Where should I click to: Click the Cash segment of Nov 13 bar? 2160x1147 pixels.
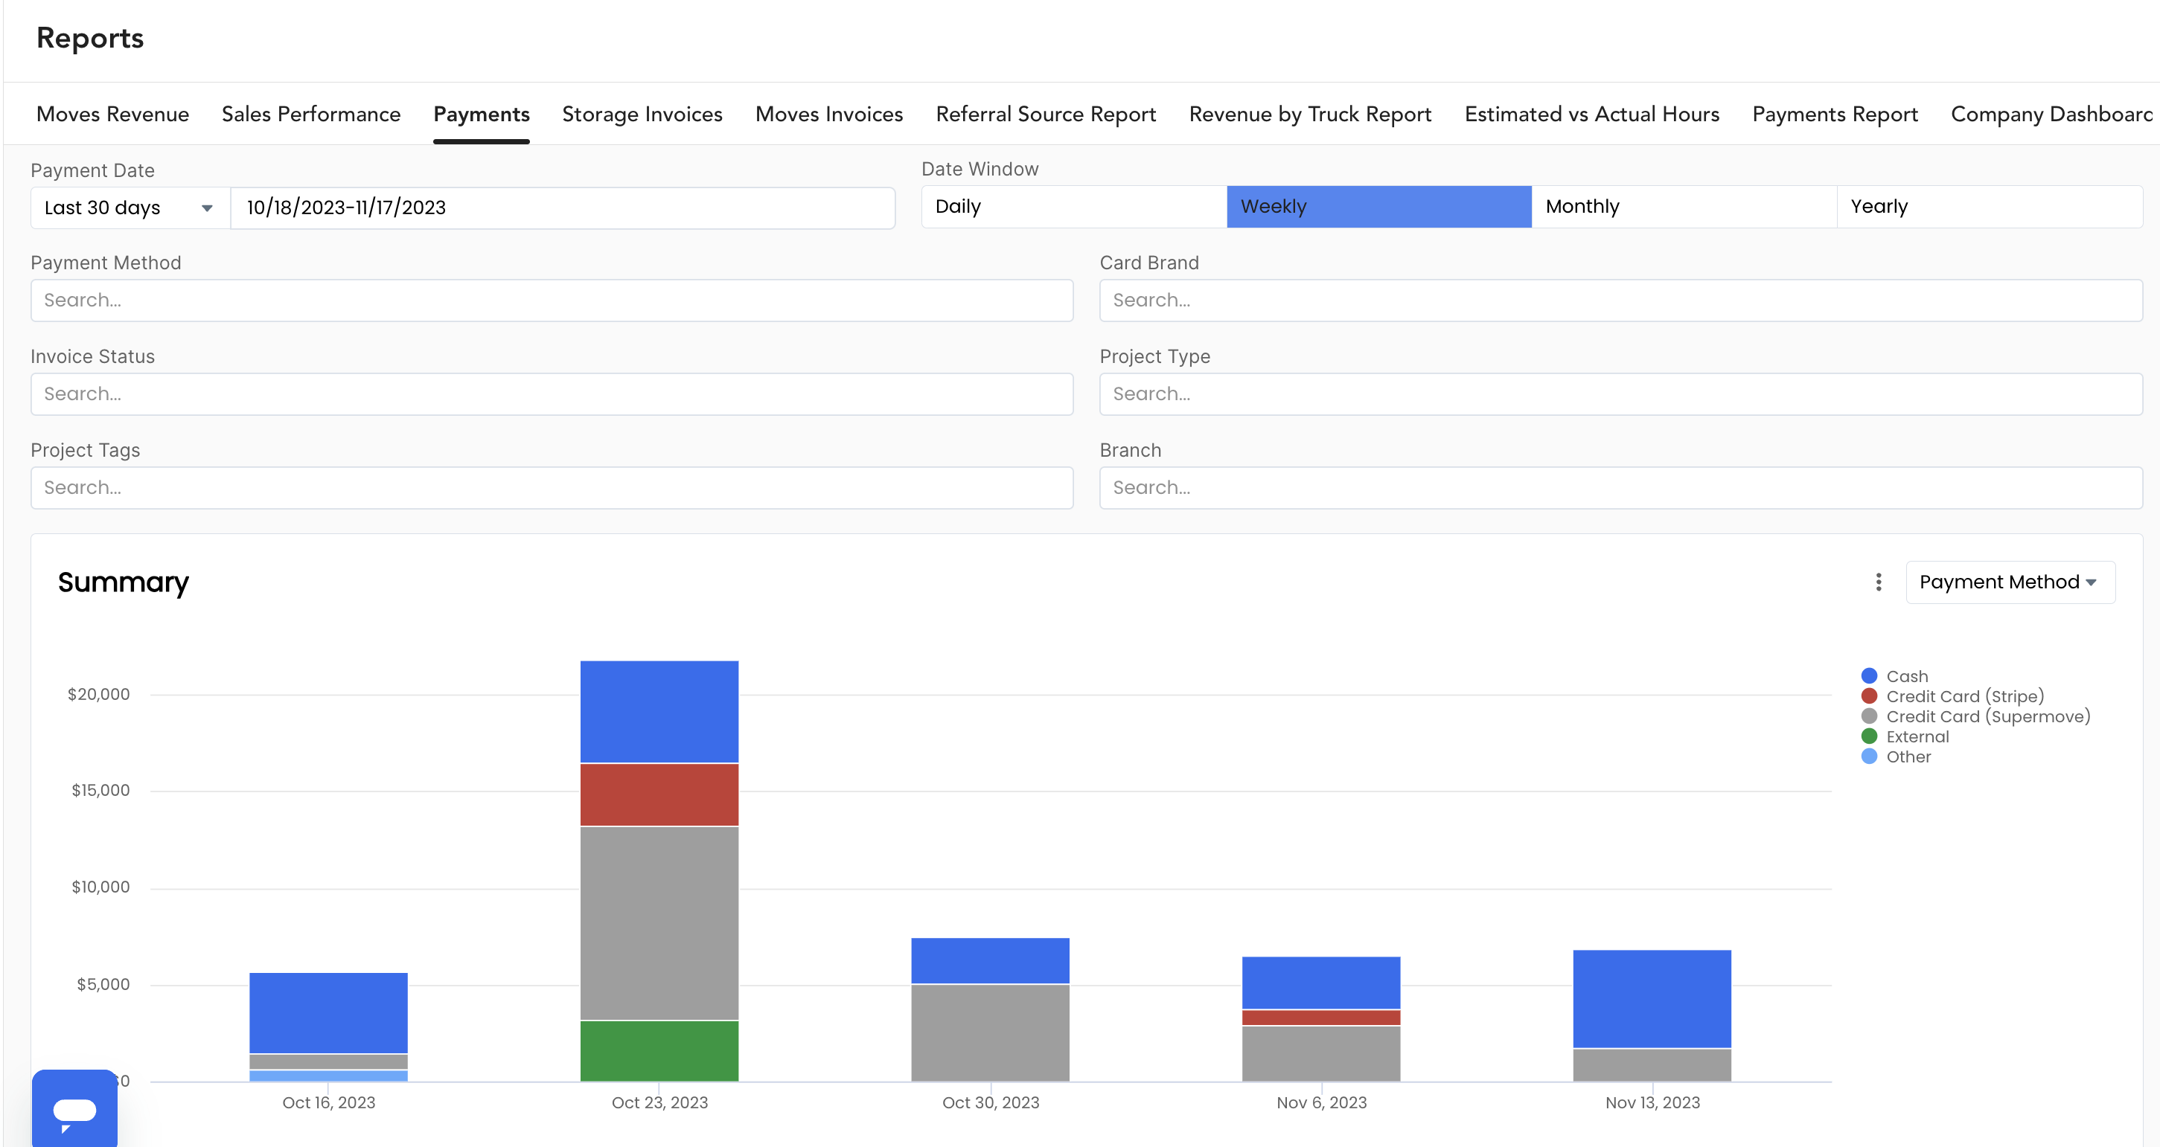click(1652, 999)
